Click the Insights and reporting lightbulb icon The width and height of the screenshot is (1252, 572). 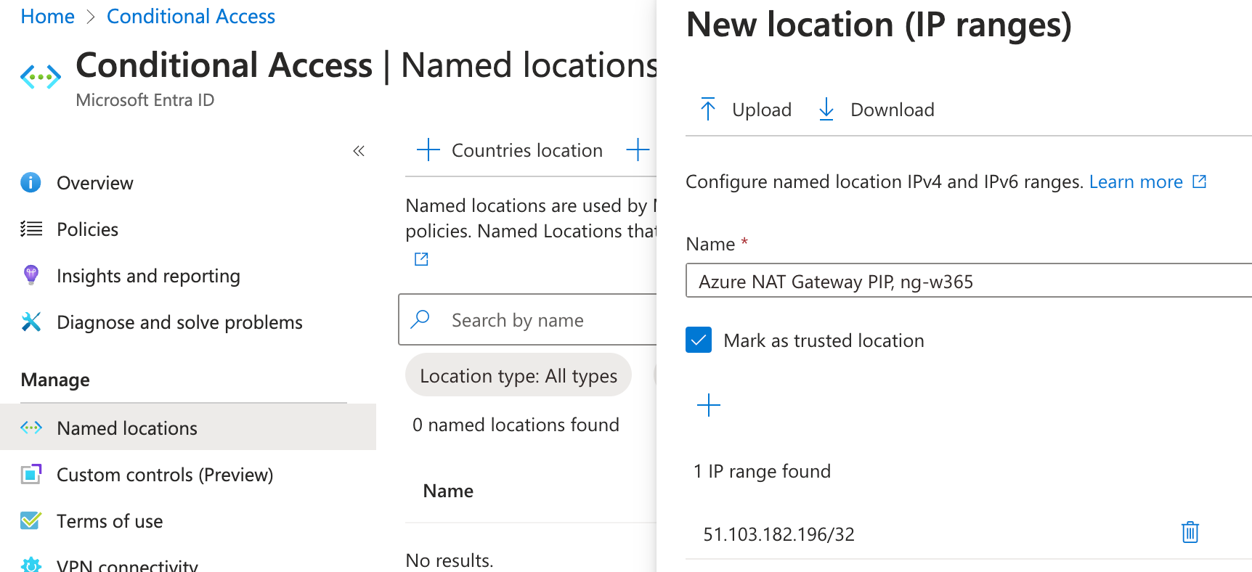[31, 276]
